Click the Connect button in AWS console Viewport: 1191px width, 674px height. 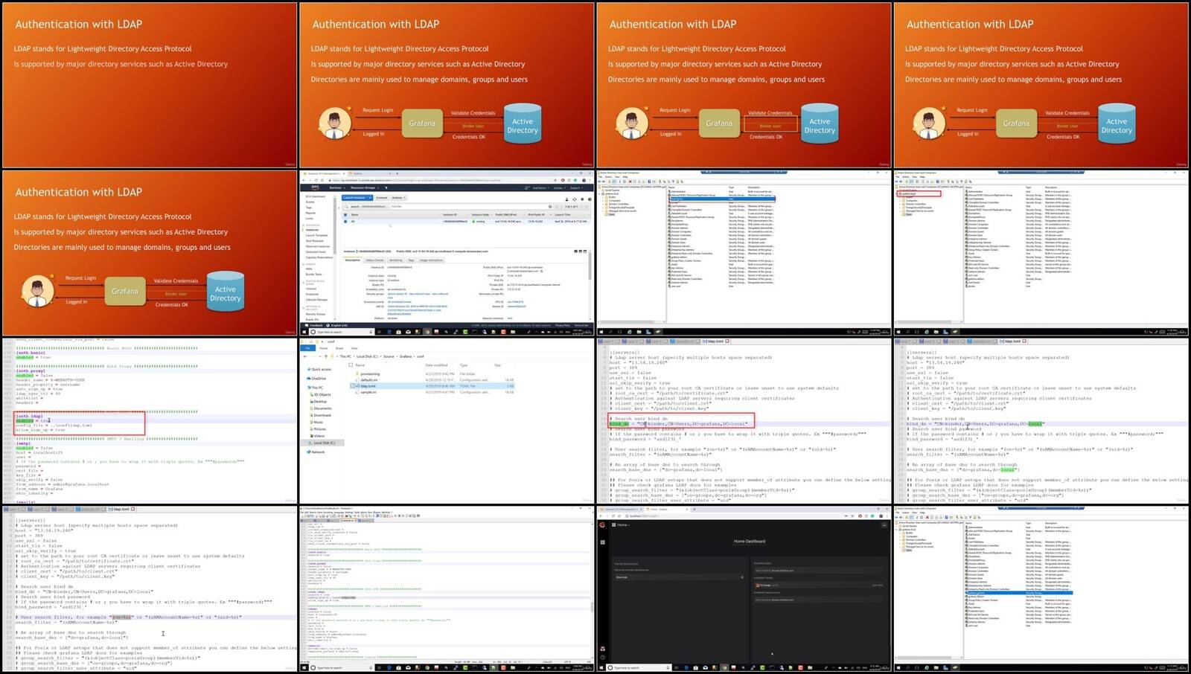tap(382, 198)
